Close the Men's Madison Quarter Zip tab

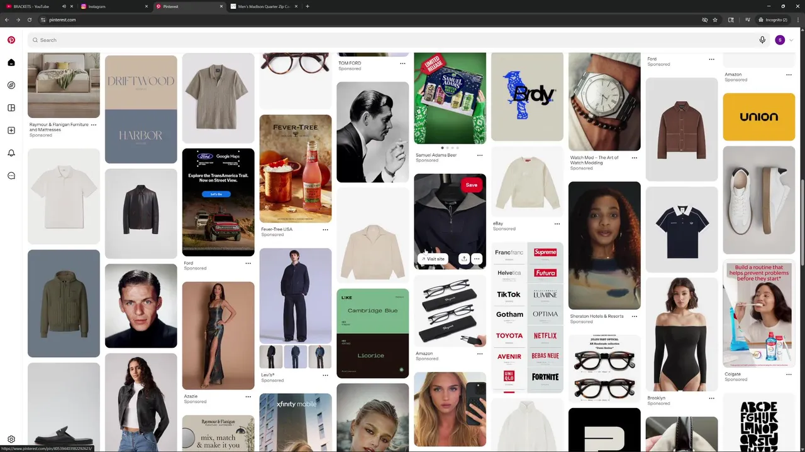click(296, 6)
